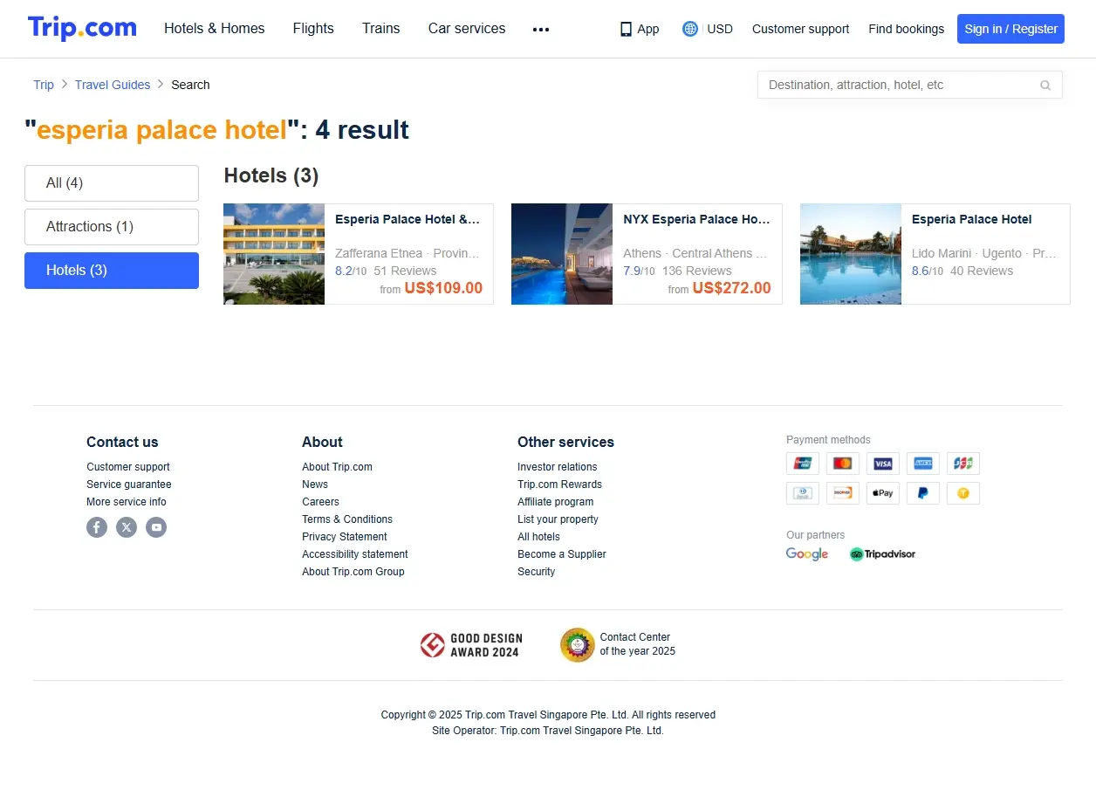Viewport: 1096px width, 804px height.
Task: Click the search magnifier icon
Action: coord(1045,85)
